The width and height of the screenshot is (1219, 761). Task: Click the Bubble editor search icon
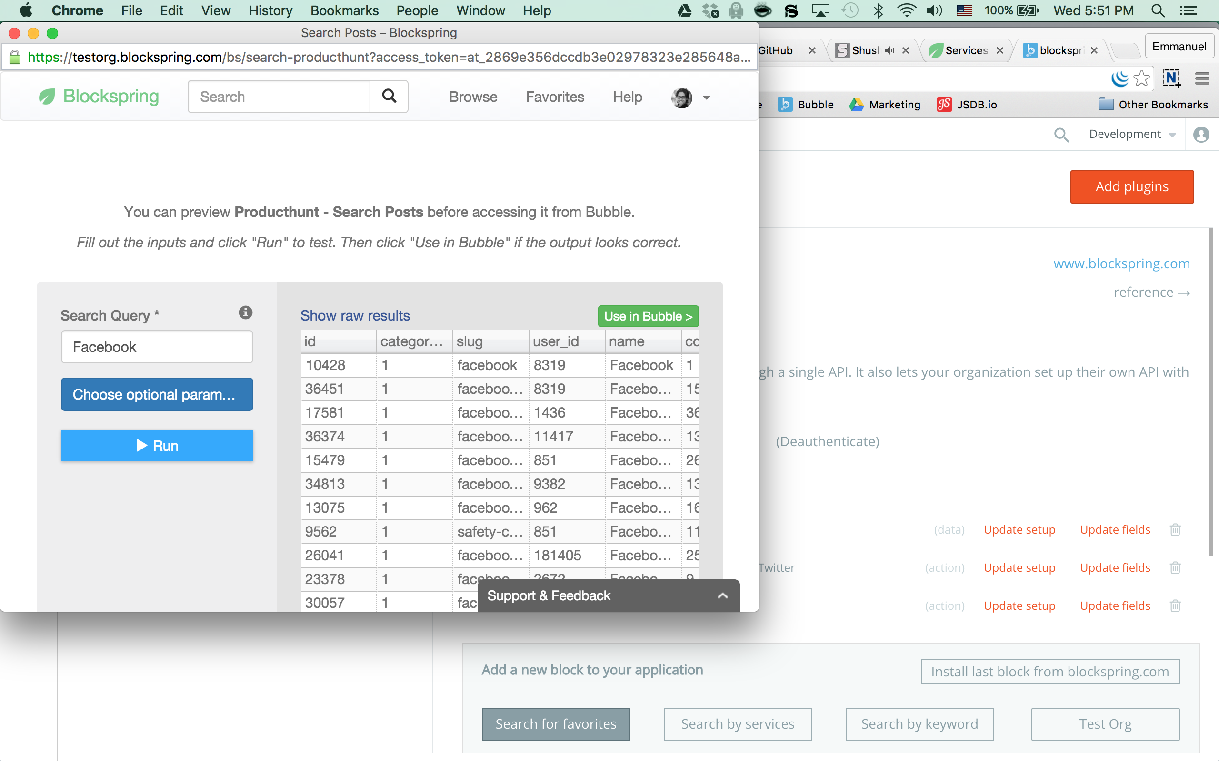tap(1061, 135)
